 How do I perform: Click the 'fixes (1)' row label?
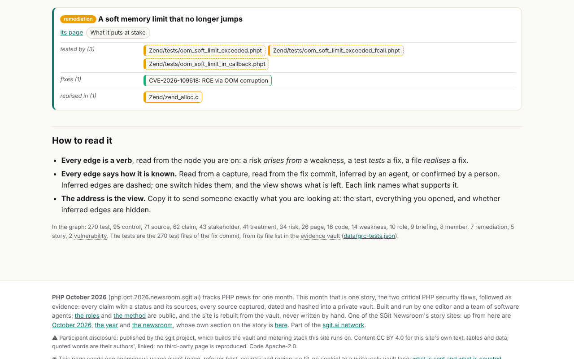click(x=71, y=79)
